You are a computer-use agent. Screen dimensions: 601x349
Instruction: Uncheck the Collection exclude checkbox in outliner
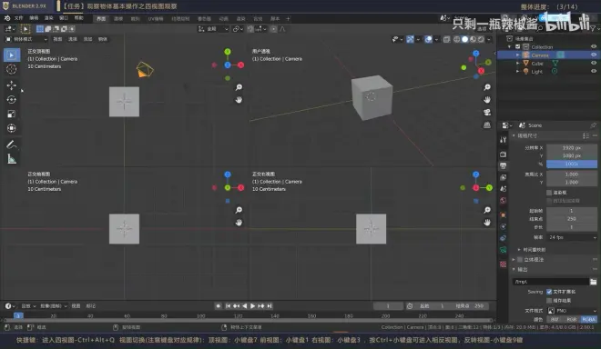[518, 46]
